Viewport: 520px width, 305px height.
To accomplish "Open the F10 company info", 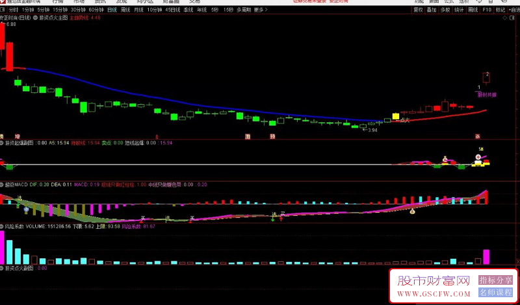I will point(487,10).
